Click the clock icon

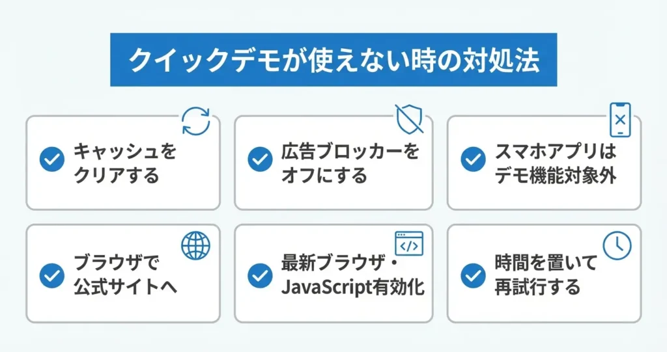pos(616,245)
